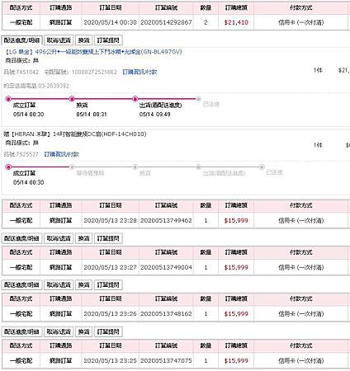
Task: Click 出貨(看配送進度) label on LG timeline
Action: click(x=160, y=106)
